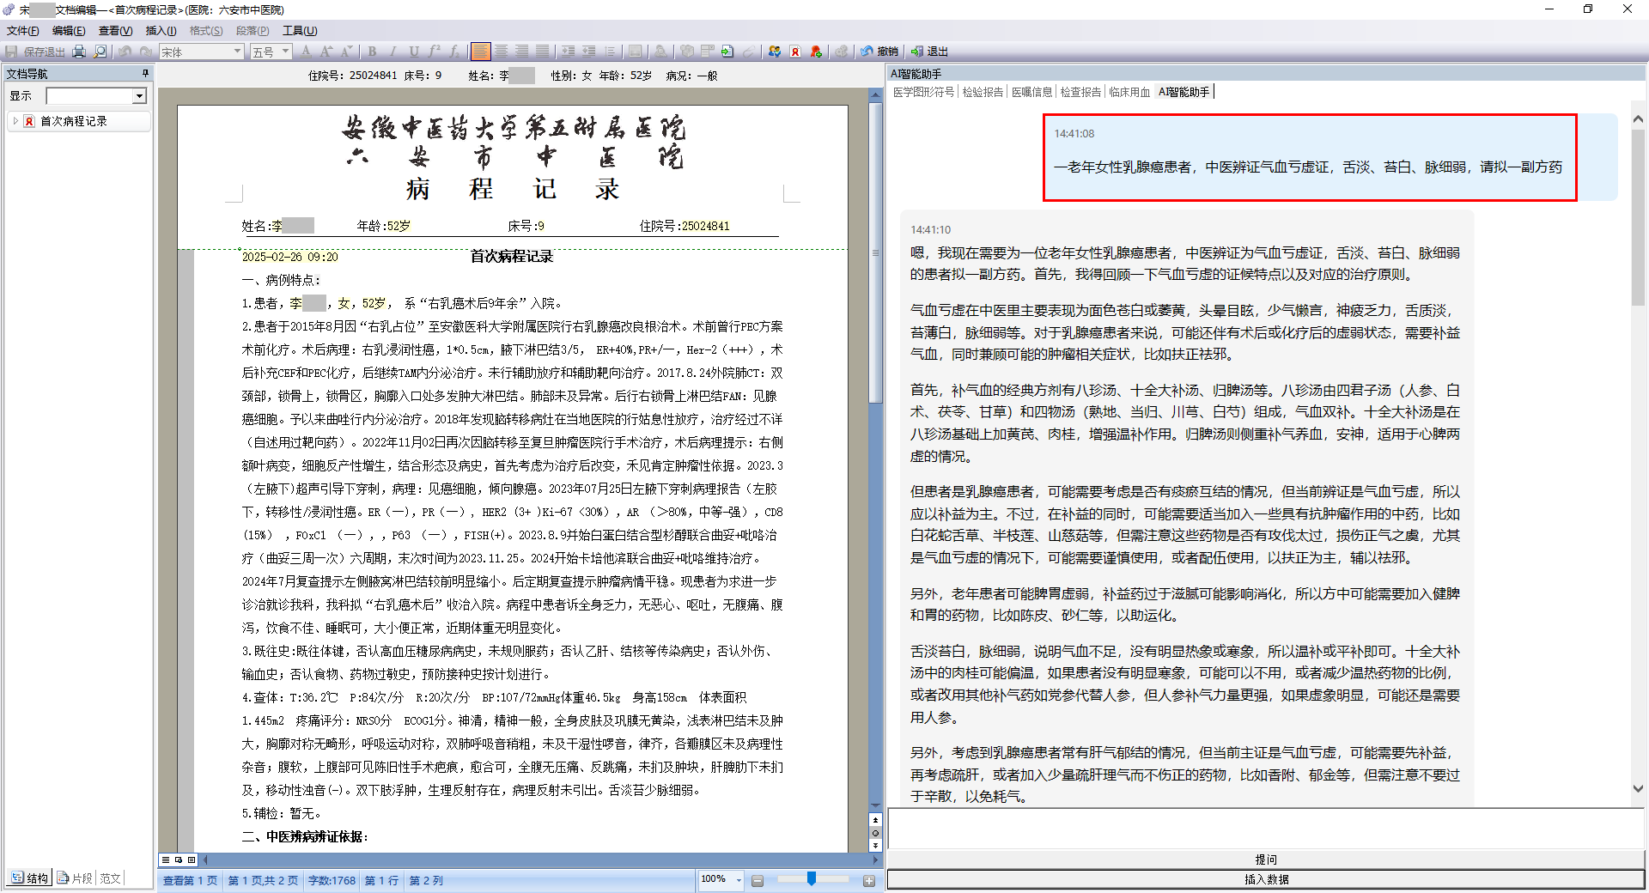Open the 五号 font size dropdown
Image resolution: width=1649 pixels, height=893 pixels.
point(285,52)
